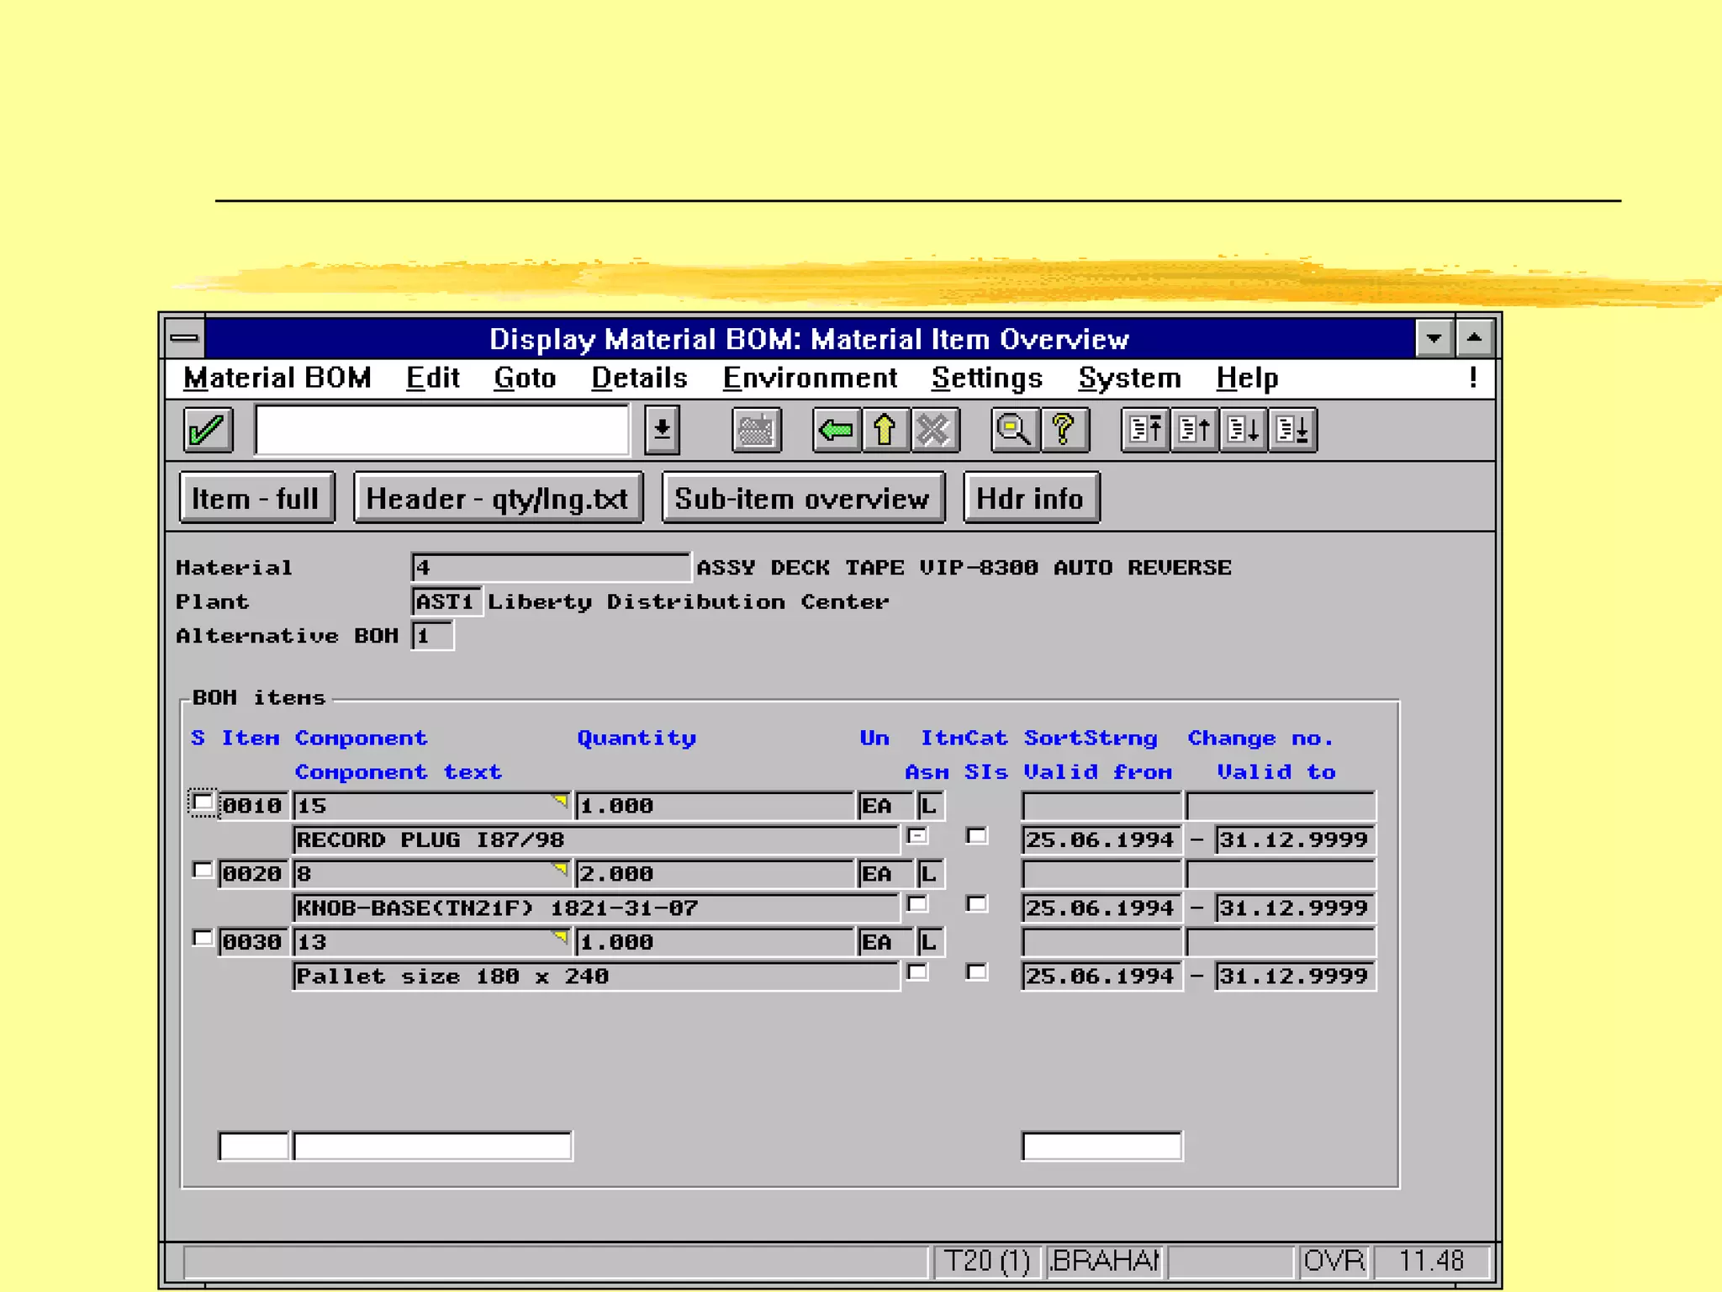
Task: Open the Goto menu
Action: [x=525, y=379]
